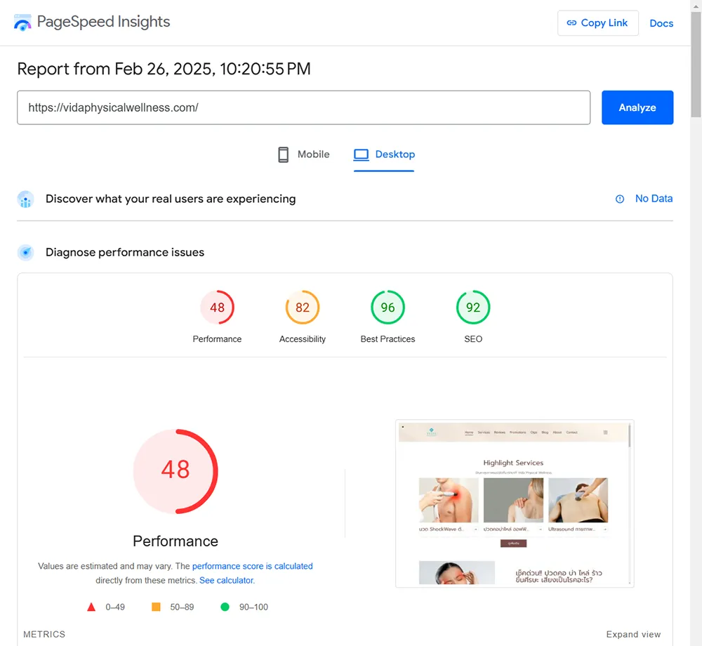Click the green circle 90–100 legend icon
The width and height of the screenshot is (702, 646).
[x=225, y=607]
